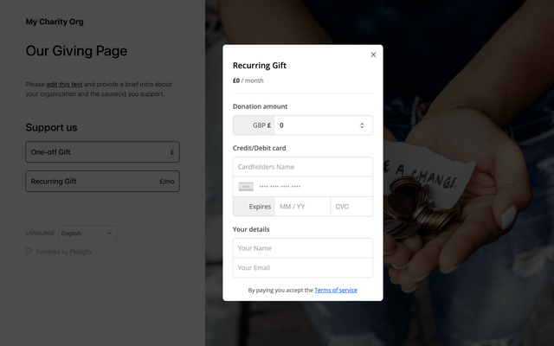
Task: Click the Your Email field
Action: [x=303, y=267]
